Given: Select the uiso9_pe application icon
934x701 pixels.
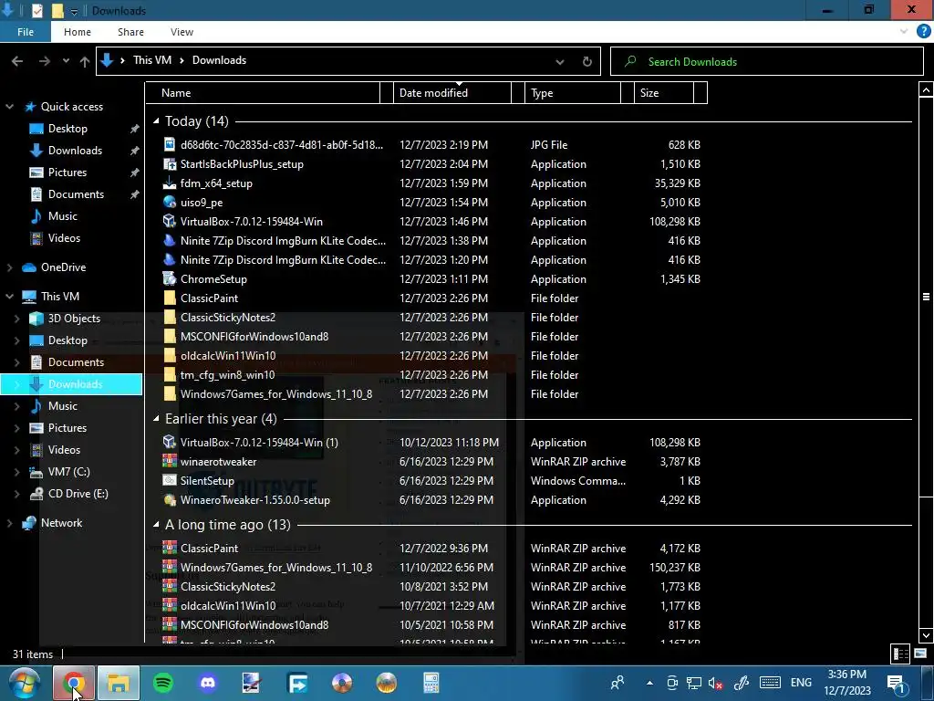Looking at the screenshot, I should (x=170, y=202).
